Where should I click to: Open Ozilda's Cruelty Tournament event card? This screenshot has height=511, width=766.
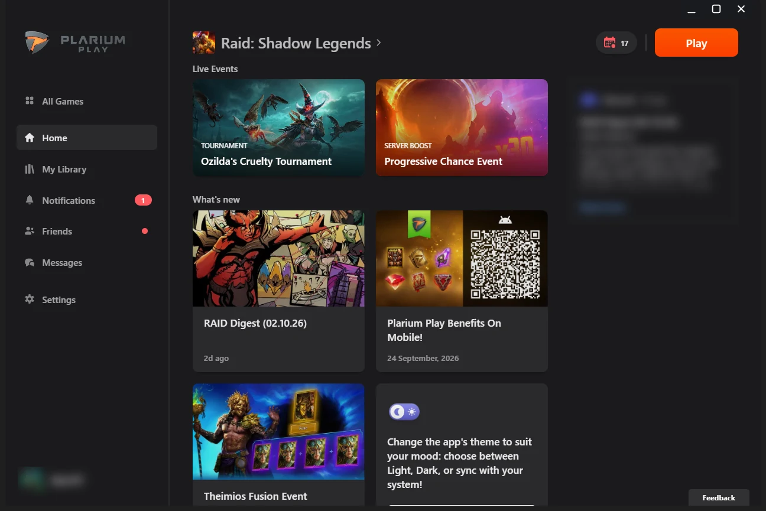278,128
